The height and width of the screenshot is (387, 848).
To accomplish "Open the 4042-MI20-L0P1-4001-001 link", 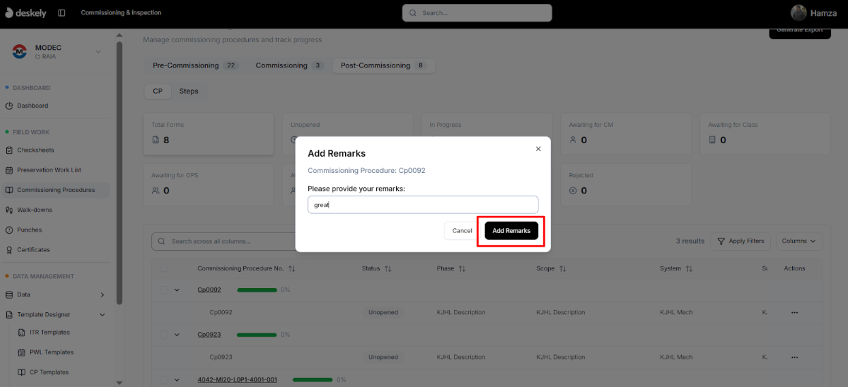I will tap(237, 380).
